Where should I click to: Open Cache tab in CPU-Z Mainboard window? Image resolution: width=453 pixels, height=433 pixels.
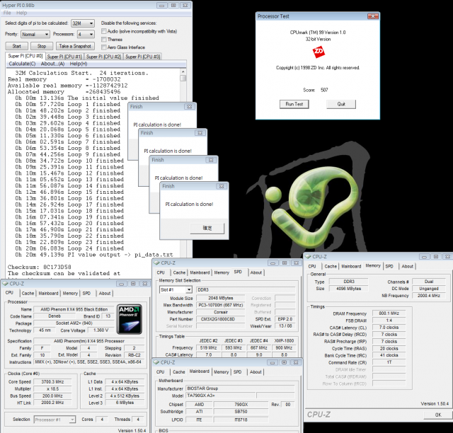click(179, 372)
